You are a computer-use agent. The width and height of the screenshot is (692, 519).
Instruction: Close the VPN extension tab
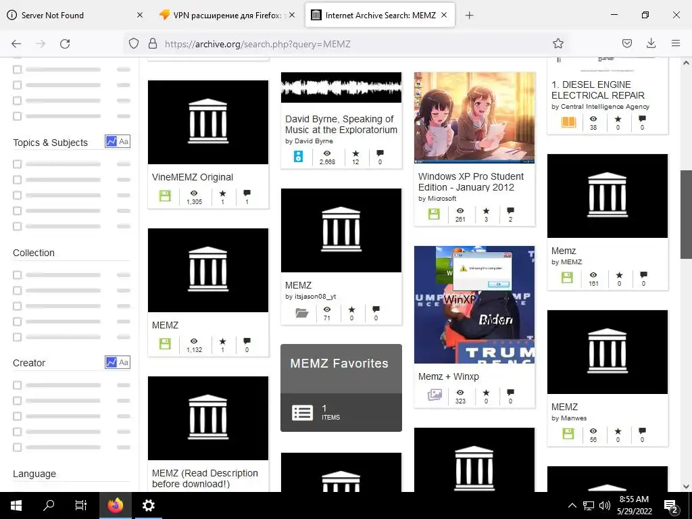coord(292,15)
